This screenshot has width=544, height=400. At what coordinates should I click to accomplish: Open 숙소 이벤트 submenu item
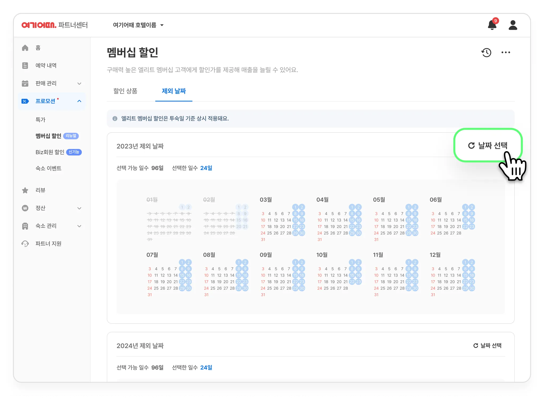tap(48, 168)
